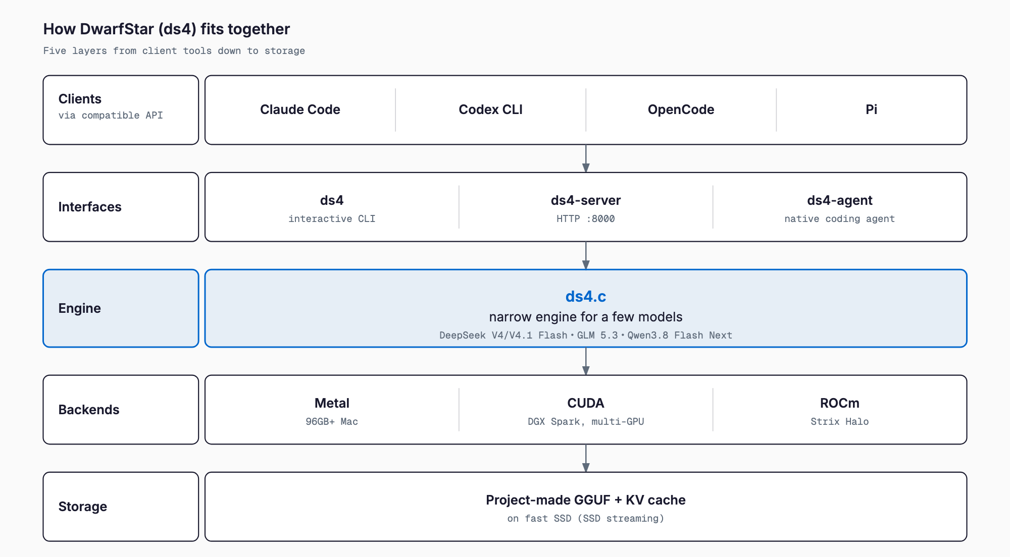This screenshot has height=557, width=1010.
Task: Select the OpenCode client cell
Action: (681, 109)
